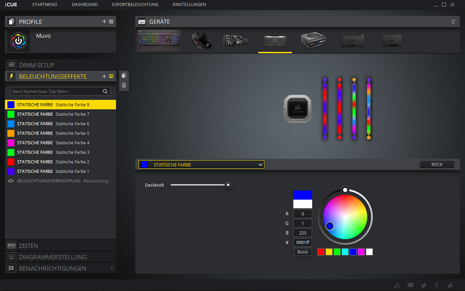The width and height of the screenshot is (465, 291).
Task: Add a new profile with plus icon
Action: point(104,22)
